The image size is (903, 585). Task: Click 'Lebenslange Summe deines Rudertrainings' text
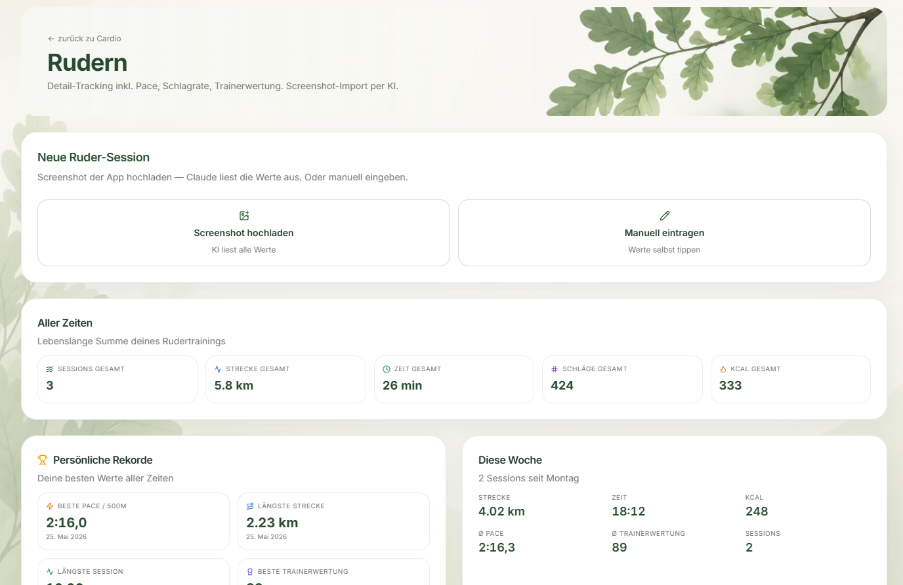point(131,341)
